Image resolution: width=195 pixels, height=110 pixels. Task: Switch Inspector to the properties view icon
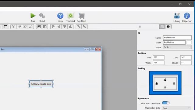162,27
